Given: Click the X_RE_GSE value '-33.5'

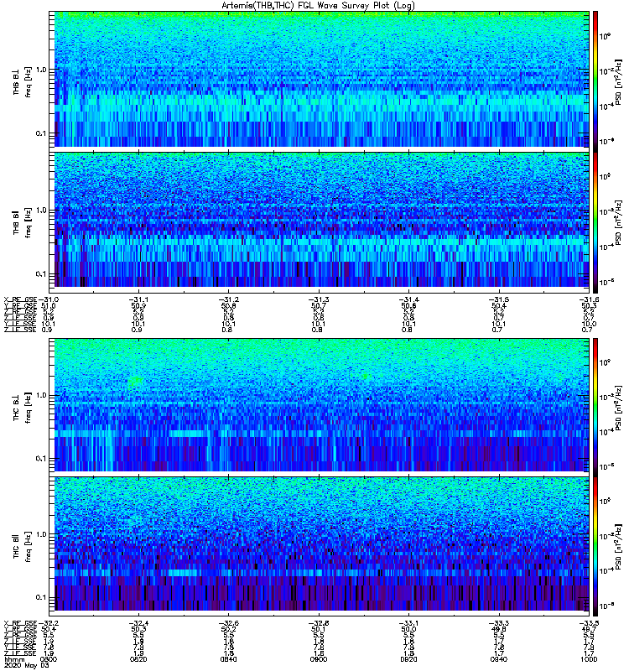Looking at the screenshot, I should (589, 623).
